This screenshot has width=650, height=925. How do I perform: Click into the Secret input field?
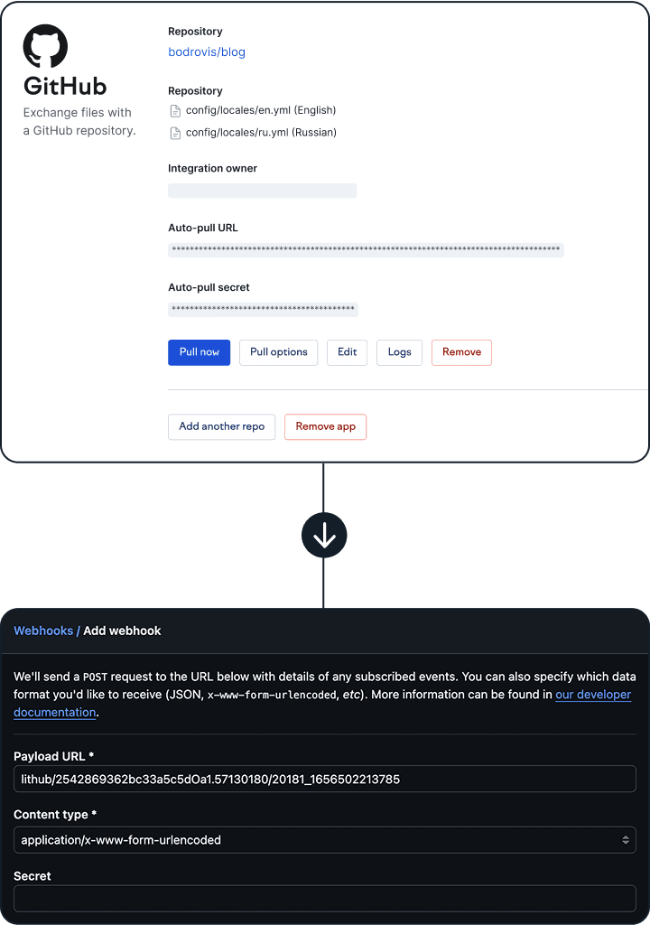pos(324,898)
